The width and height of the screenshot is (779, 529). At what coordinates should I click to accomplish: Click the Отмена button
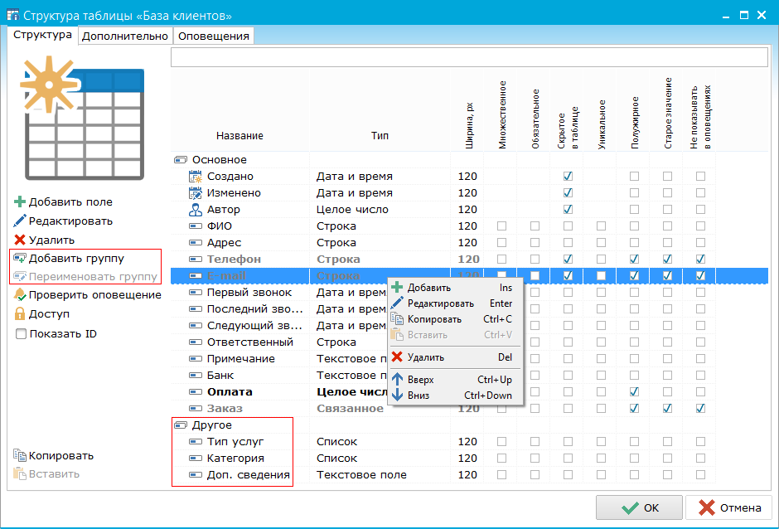pyautogui.click(x=728, y=507)
